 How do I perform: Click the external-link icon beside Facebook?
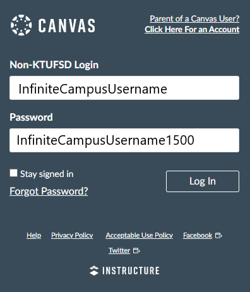coord(219,236)
